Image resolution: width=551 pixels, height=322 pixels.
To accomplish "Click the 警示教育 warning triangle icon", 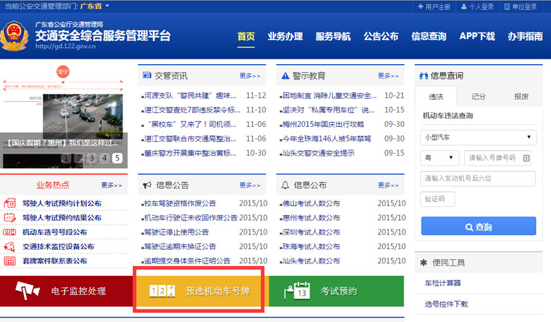I will pyautogui.click(x=285, y=76).
